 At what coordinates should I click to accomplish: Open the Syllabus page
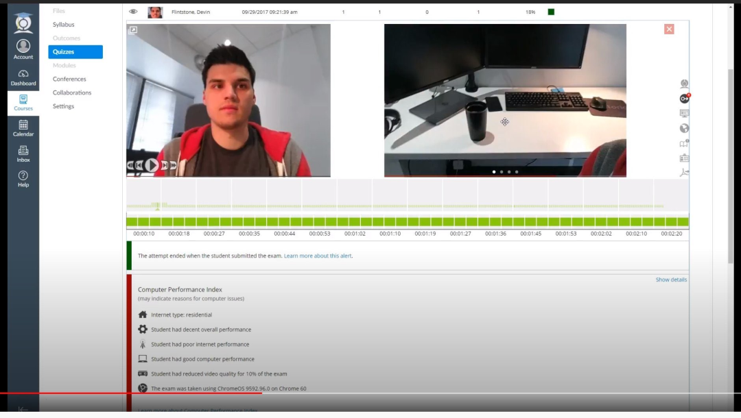(63, 25)
